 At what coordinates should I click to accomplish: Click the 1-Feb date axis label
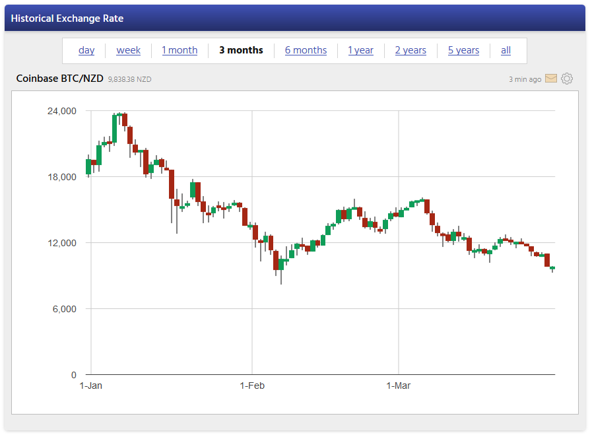[x=252, y=385]
